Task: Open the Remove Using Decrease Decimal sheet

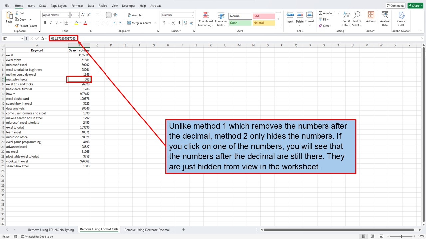Action: click(x=147, y=230)
